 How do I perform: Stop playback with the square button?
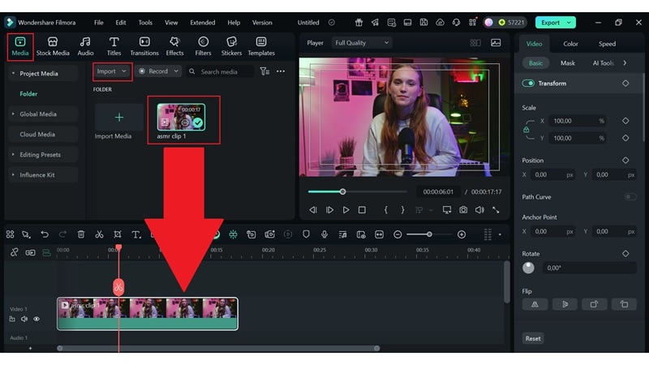click(x=362, y=210)
